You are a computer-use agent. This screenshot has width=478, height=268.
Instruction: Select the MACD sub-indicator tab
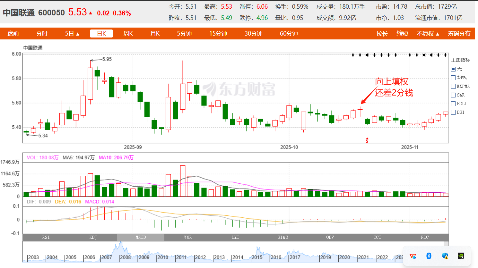click(141, 237)
